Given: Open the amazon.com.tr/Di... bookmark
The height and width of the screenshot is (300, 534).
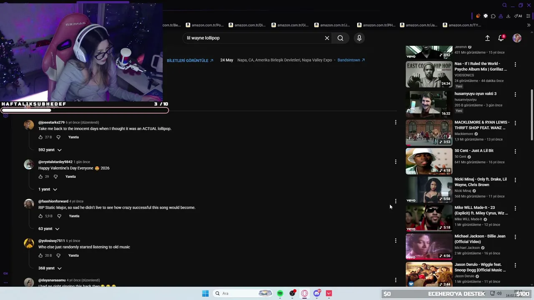Looking at the screenshot, I should (x=247, y=25).
